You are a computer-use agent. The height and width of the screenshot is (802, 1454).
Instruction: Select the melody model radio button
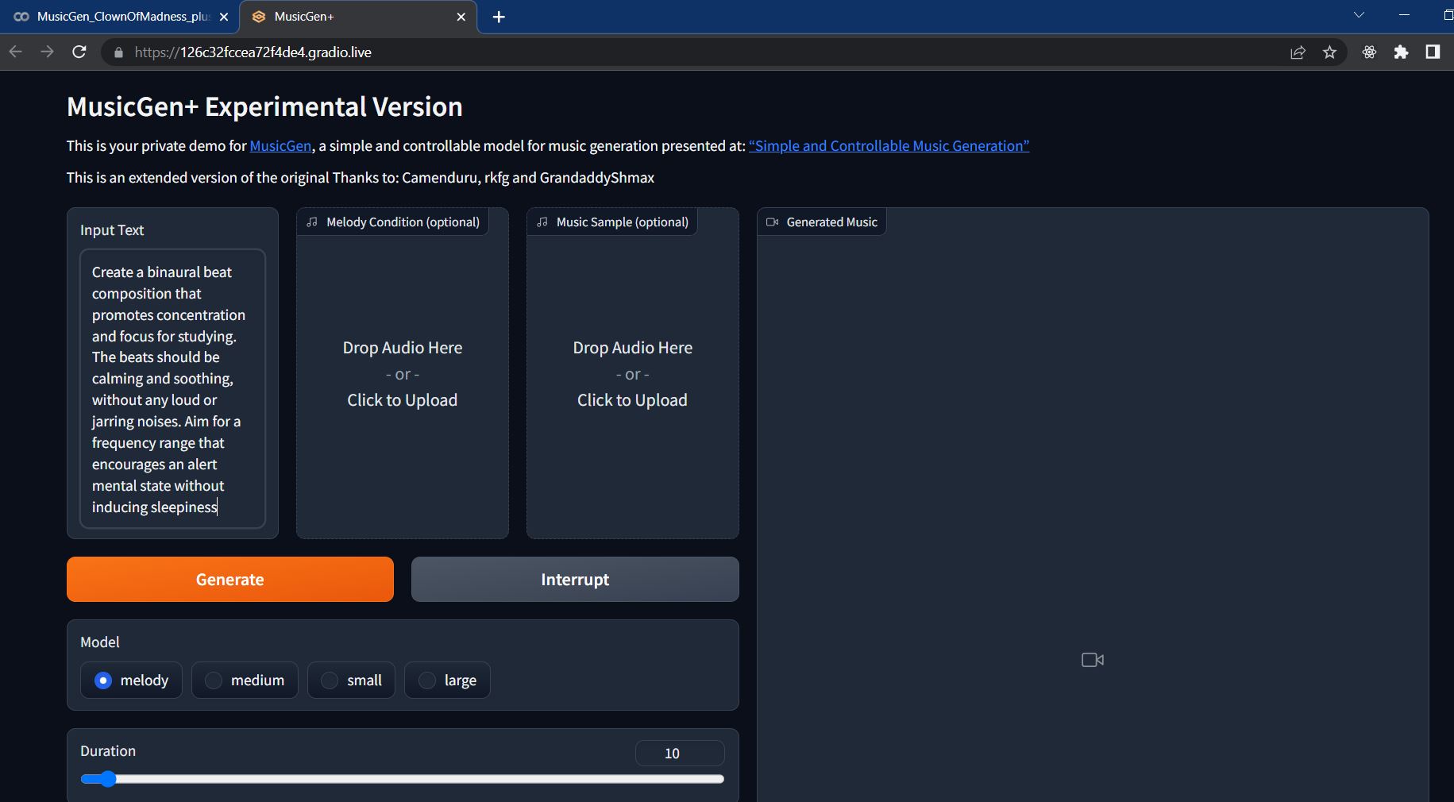(103, 681)
